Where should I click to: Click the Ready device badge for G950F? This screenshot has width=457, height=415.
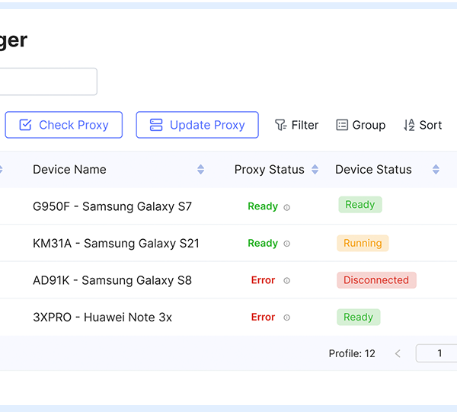(x=360, y=205)
